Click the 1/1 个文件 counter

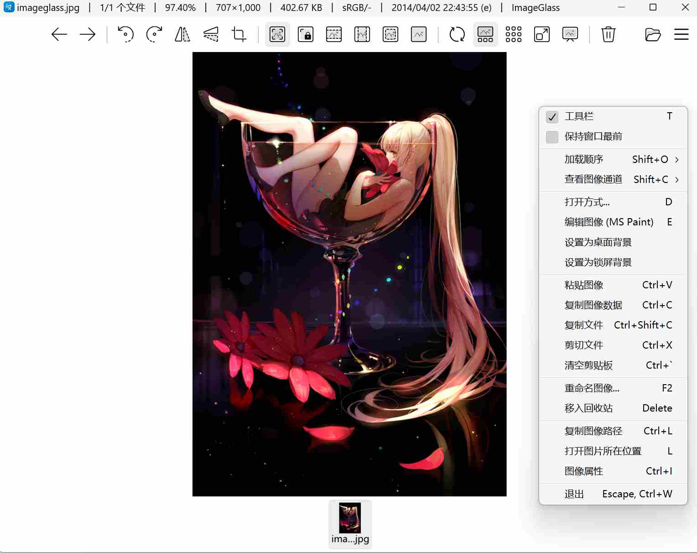pos(123,8)
